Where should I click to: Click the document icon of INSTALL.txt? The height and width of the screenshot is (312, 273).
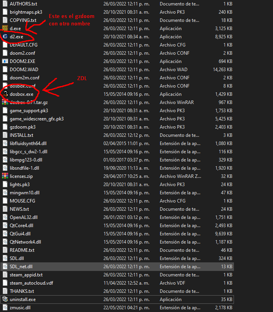point(5,135)
